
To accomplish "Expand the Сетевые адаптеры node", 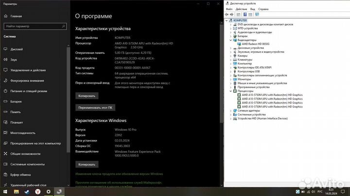I will tap(230, 110).
